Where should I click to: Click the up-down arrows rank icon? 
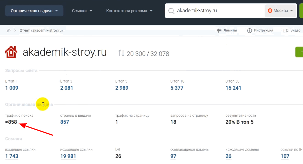point(121,53)
